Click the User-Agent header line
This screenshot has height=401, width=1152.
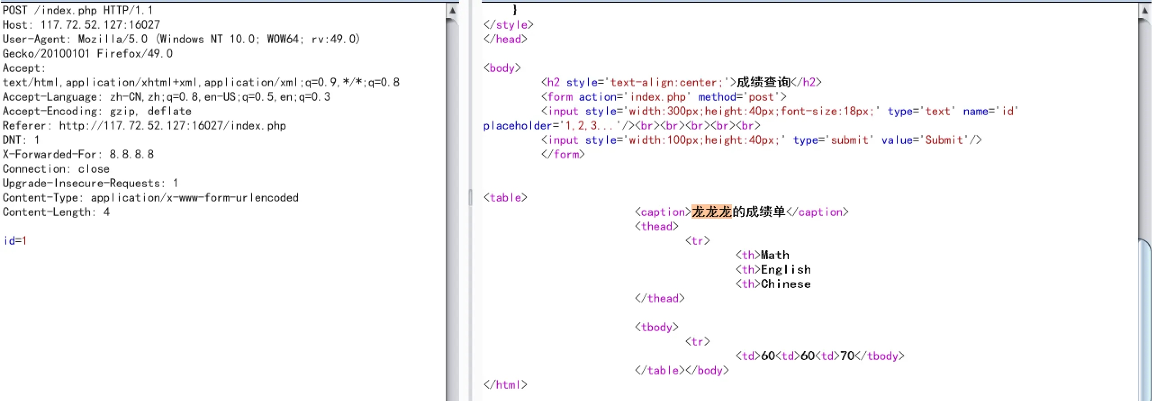click(181, 39)
